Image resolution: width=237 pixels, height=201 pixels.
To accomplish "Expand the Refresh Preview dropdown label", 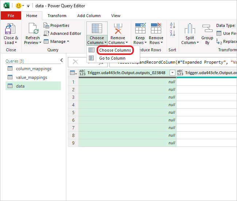I will (x=33, y=40).
